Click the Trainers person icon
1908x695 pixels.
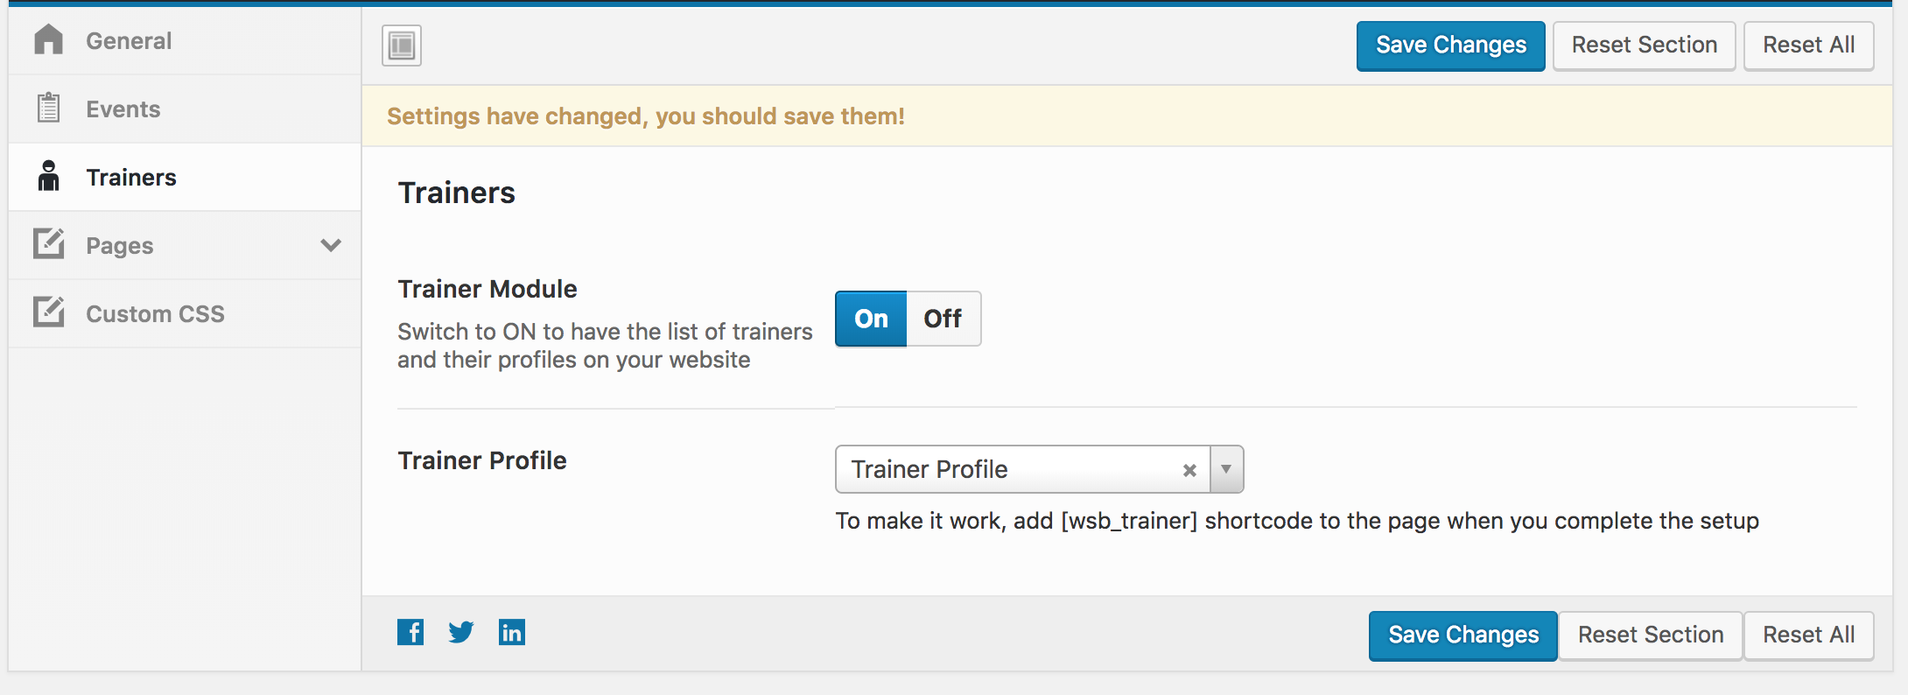tap(49, 176)
